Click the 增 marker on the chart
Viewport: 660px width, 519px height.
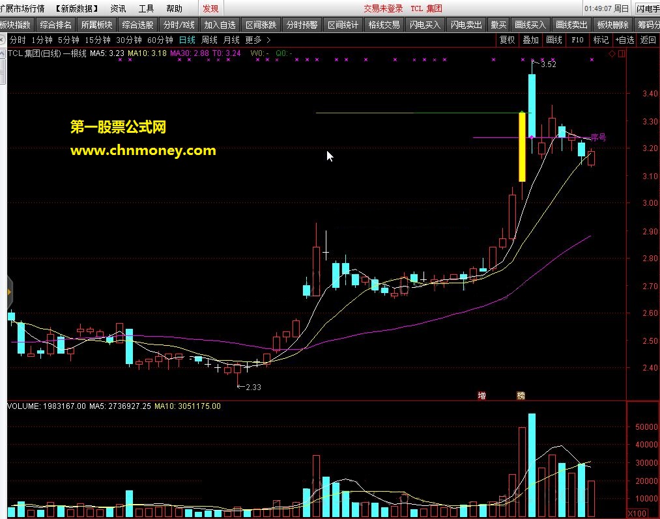[482, 395]
